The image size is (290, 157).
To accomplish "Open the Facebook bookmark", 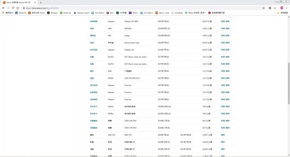I will point(21,13).
